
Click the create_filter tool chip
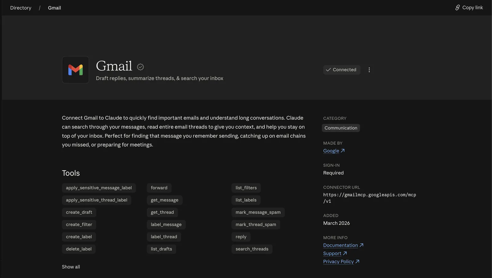pyautogui.click(x=79, y=225)
